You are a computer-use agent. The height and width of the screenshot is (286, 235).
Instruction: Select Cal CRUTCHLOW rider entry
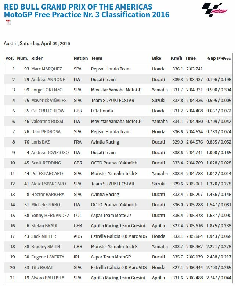pyautogui.click(x=48, y=111)
